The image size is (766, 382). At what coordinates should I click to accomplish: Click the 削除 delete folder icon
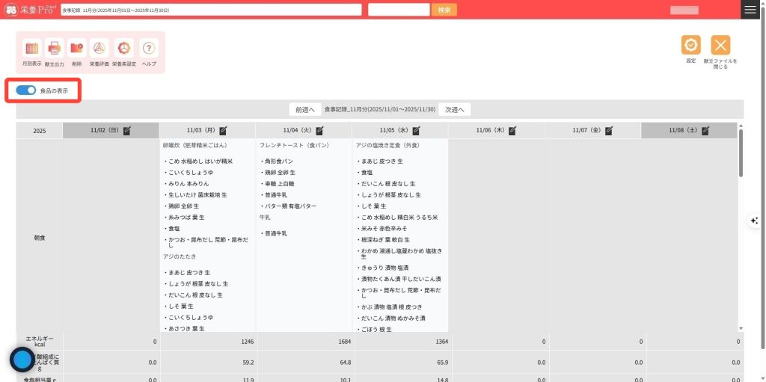(77, 49)
